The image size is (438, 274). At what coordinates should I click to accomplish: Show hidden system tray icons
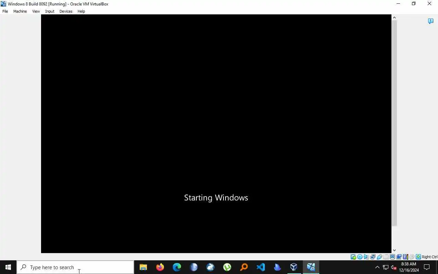[x=377, y=267]
